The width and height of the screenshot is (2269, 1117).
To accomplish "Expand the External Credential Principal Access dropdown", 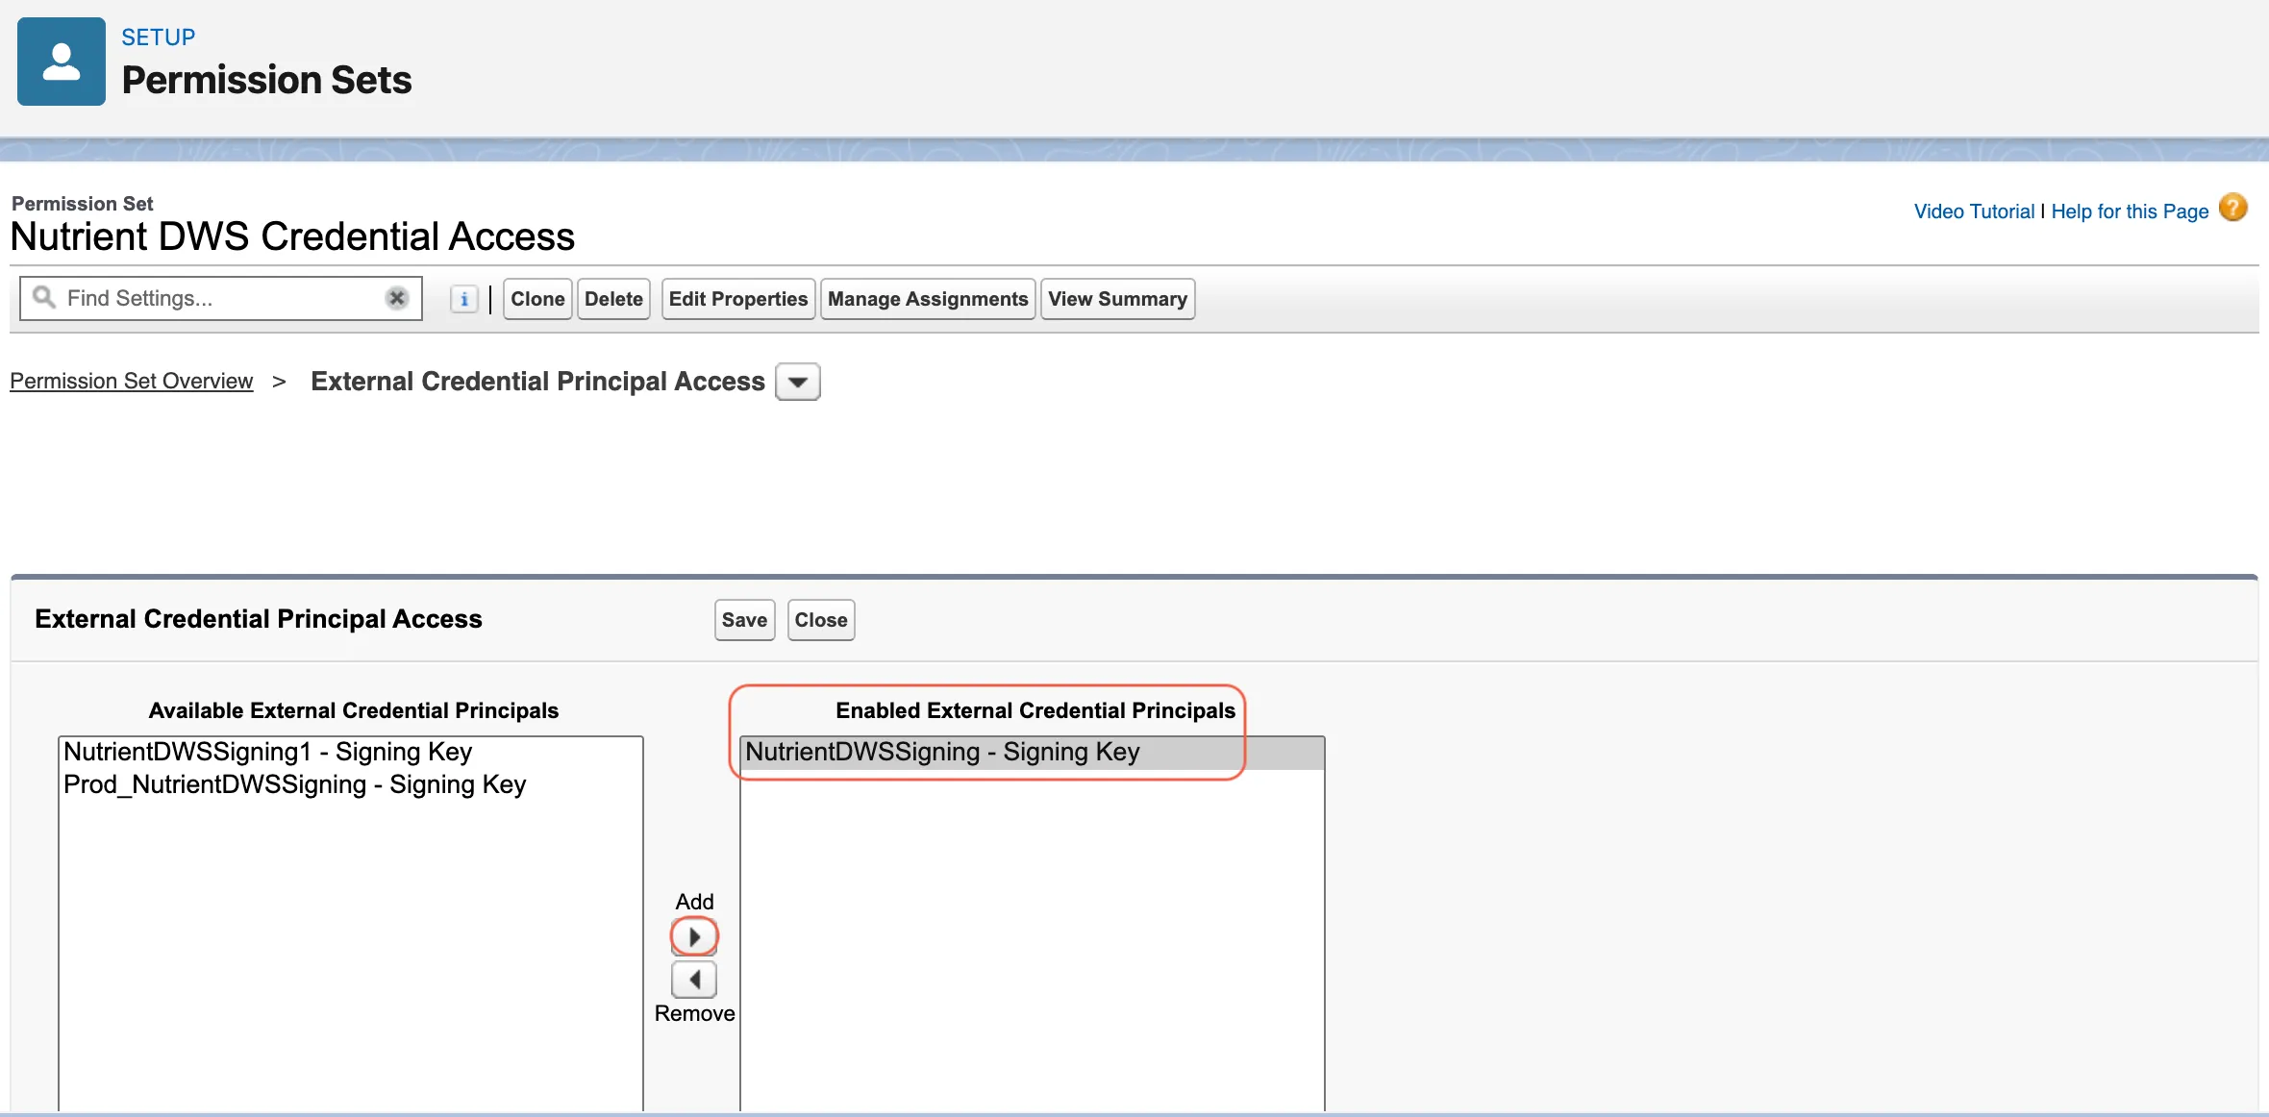I will pyautogui.click(x=798, y=382).
